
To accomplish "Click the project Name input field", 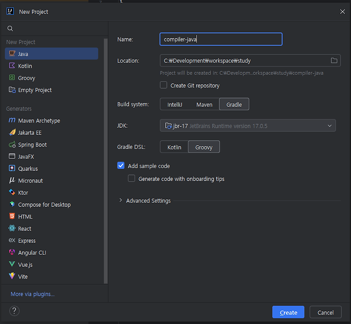I will [x=221, y=39].
